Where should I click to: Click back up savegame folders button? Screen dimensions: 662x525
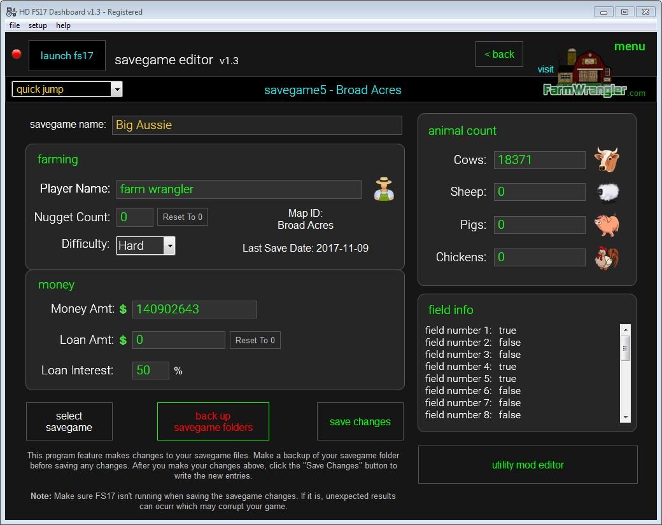[213, 421]
